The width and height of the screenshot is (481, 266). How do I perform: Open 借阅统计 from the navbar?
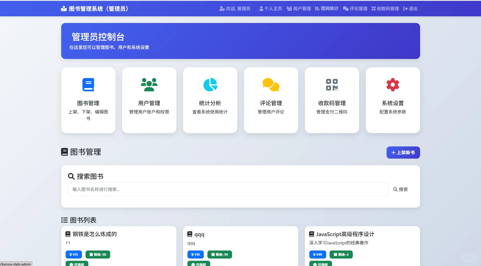326,9
